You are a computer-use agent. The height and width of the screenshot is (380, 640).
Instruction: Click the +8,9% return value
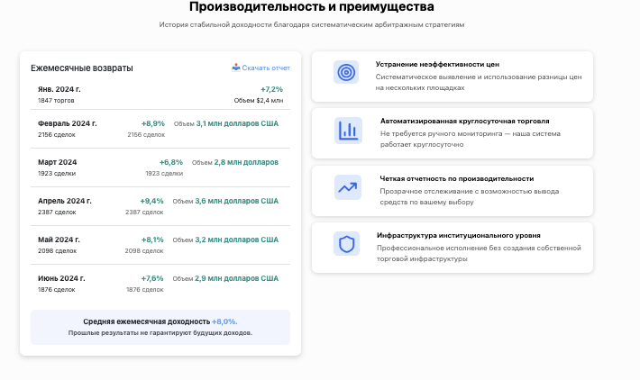click(153, 123)
